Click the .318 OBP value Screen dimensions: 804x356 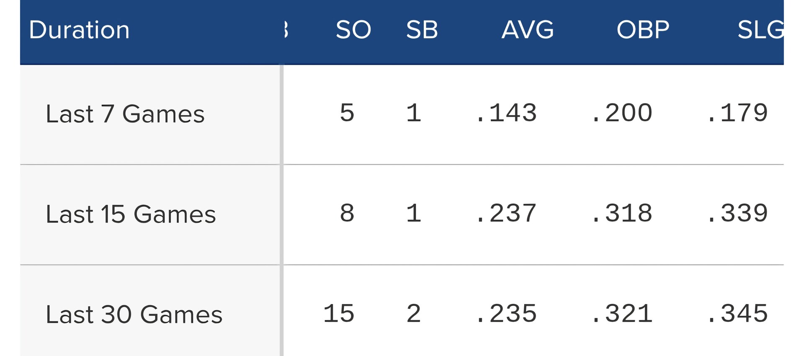tap(622, 214)
